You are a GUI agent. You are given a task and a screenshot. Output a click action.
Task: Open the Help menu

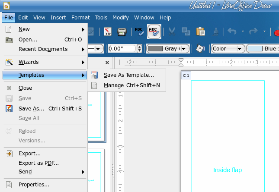[x=165, y=18]
